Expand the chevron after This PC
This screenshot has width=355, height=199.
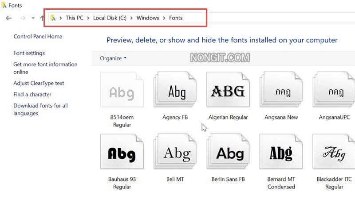point(88,18)
